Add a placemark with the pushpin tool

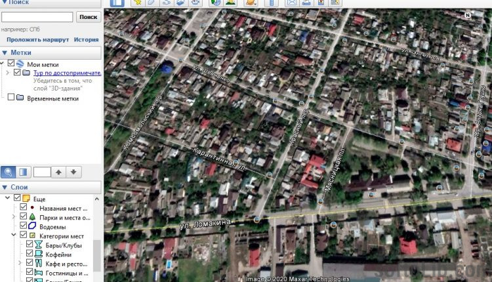(138, 3)
